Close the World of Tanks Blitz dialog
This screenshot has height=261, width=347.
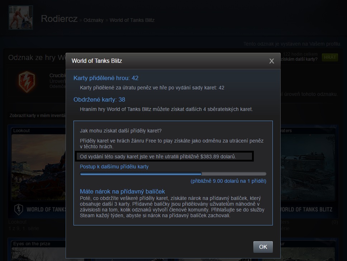coord(271,61)
